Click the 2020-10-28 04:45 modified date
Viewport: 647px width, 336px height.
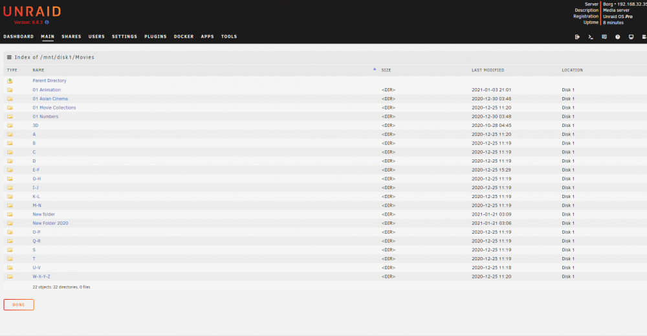[x=492, y=126]
